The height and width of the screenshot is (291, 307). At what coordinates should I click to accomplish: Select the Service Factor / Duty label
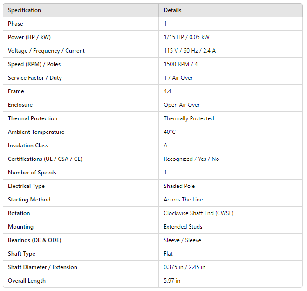coord(35,78)
